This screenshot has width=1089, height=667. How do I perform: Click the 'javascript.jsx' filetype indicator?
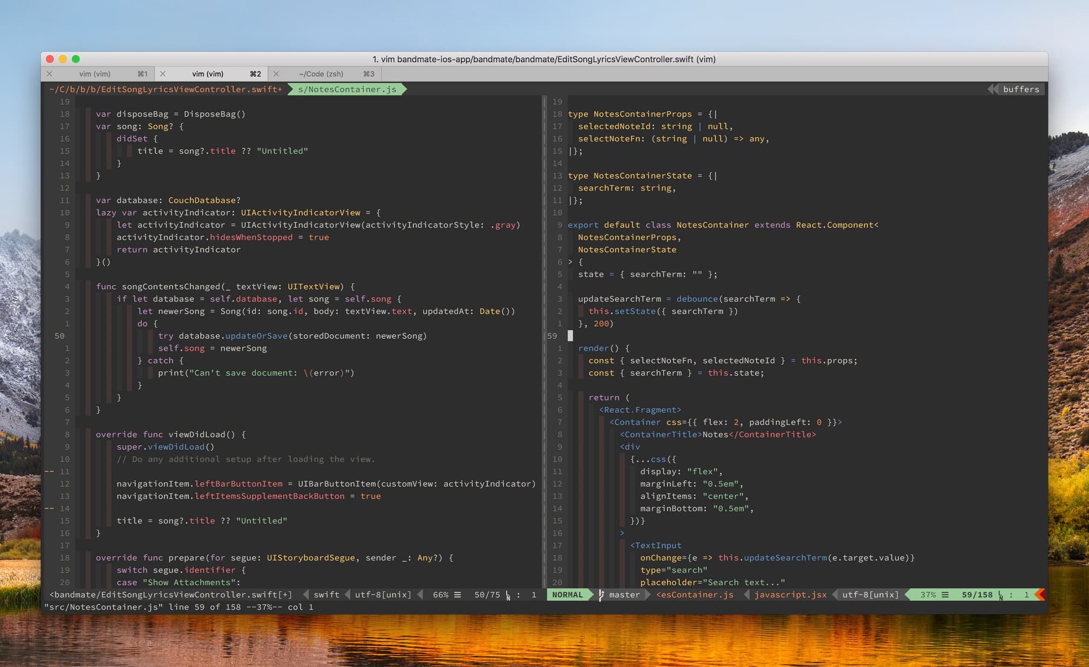click(x=790, y=595)
